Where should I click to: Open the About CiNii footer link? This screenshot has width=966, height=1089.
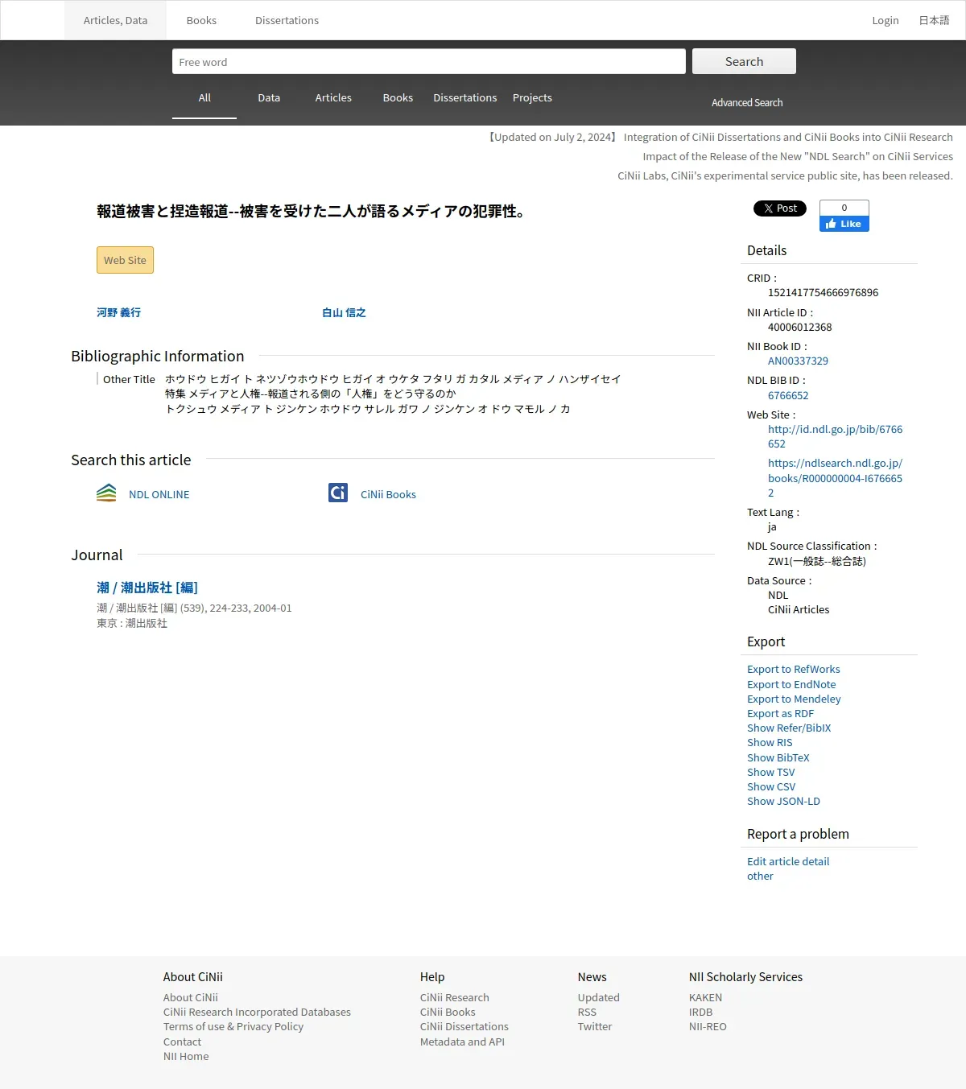(191, 997)
